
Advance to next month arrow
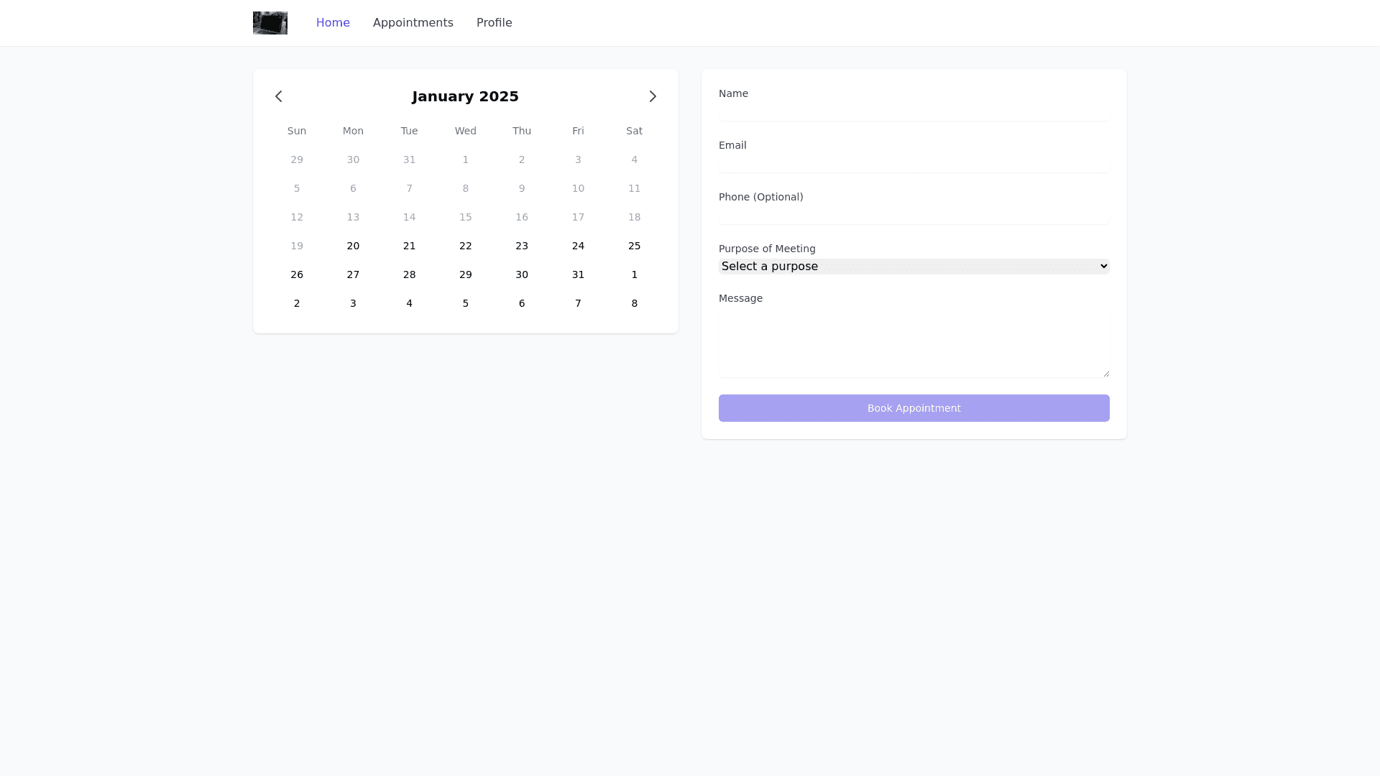click(653, 96)
